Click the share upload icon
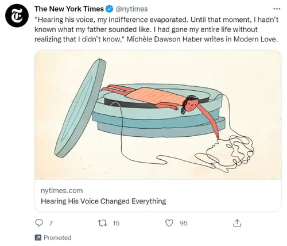287x246 pixels. [237, 223]
